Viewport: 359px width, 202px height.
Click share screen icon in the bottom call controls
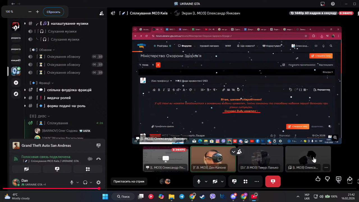coord(234,182)
